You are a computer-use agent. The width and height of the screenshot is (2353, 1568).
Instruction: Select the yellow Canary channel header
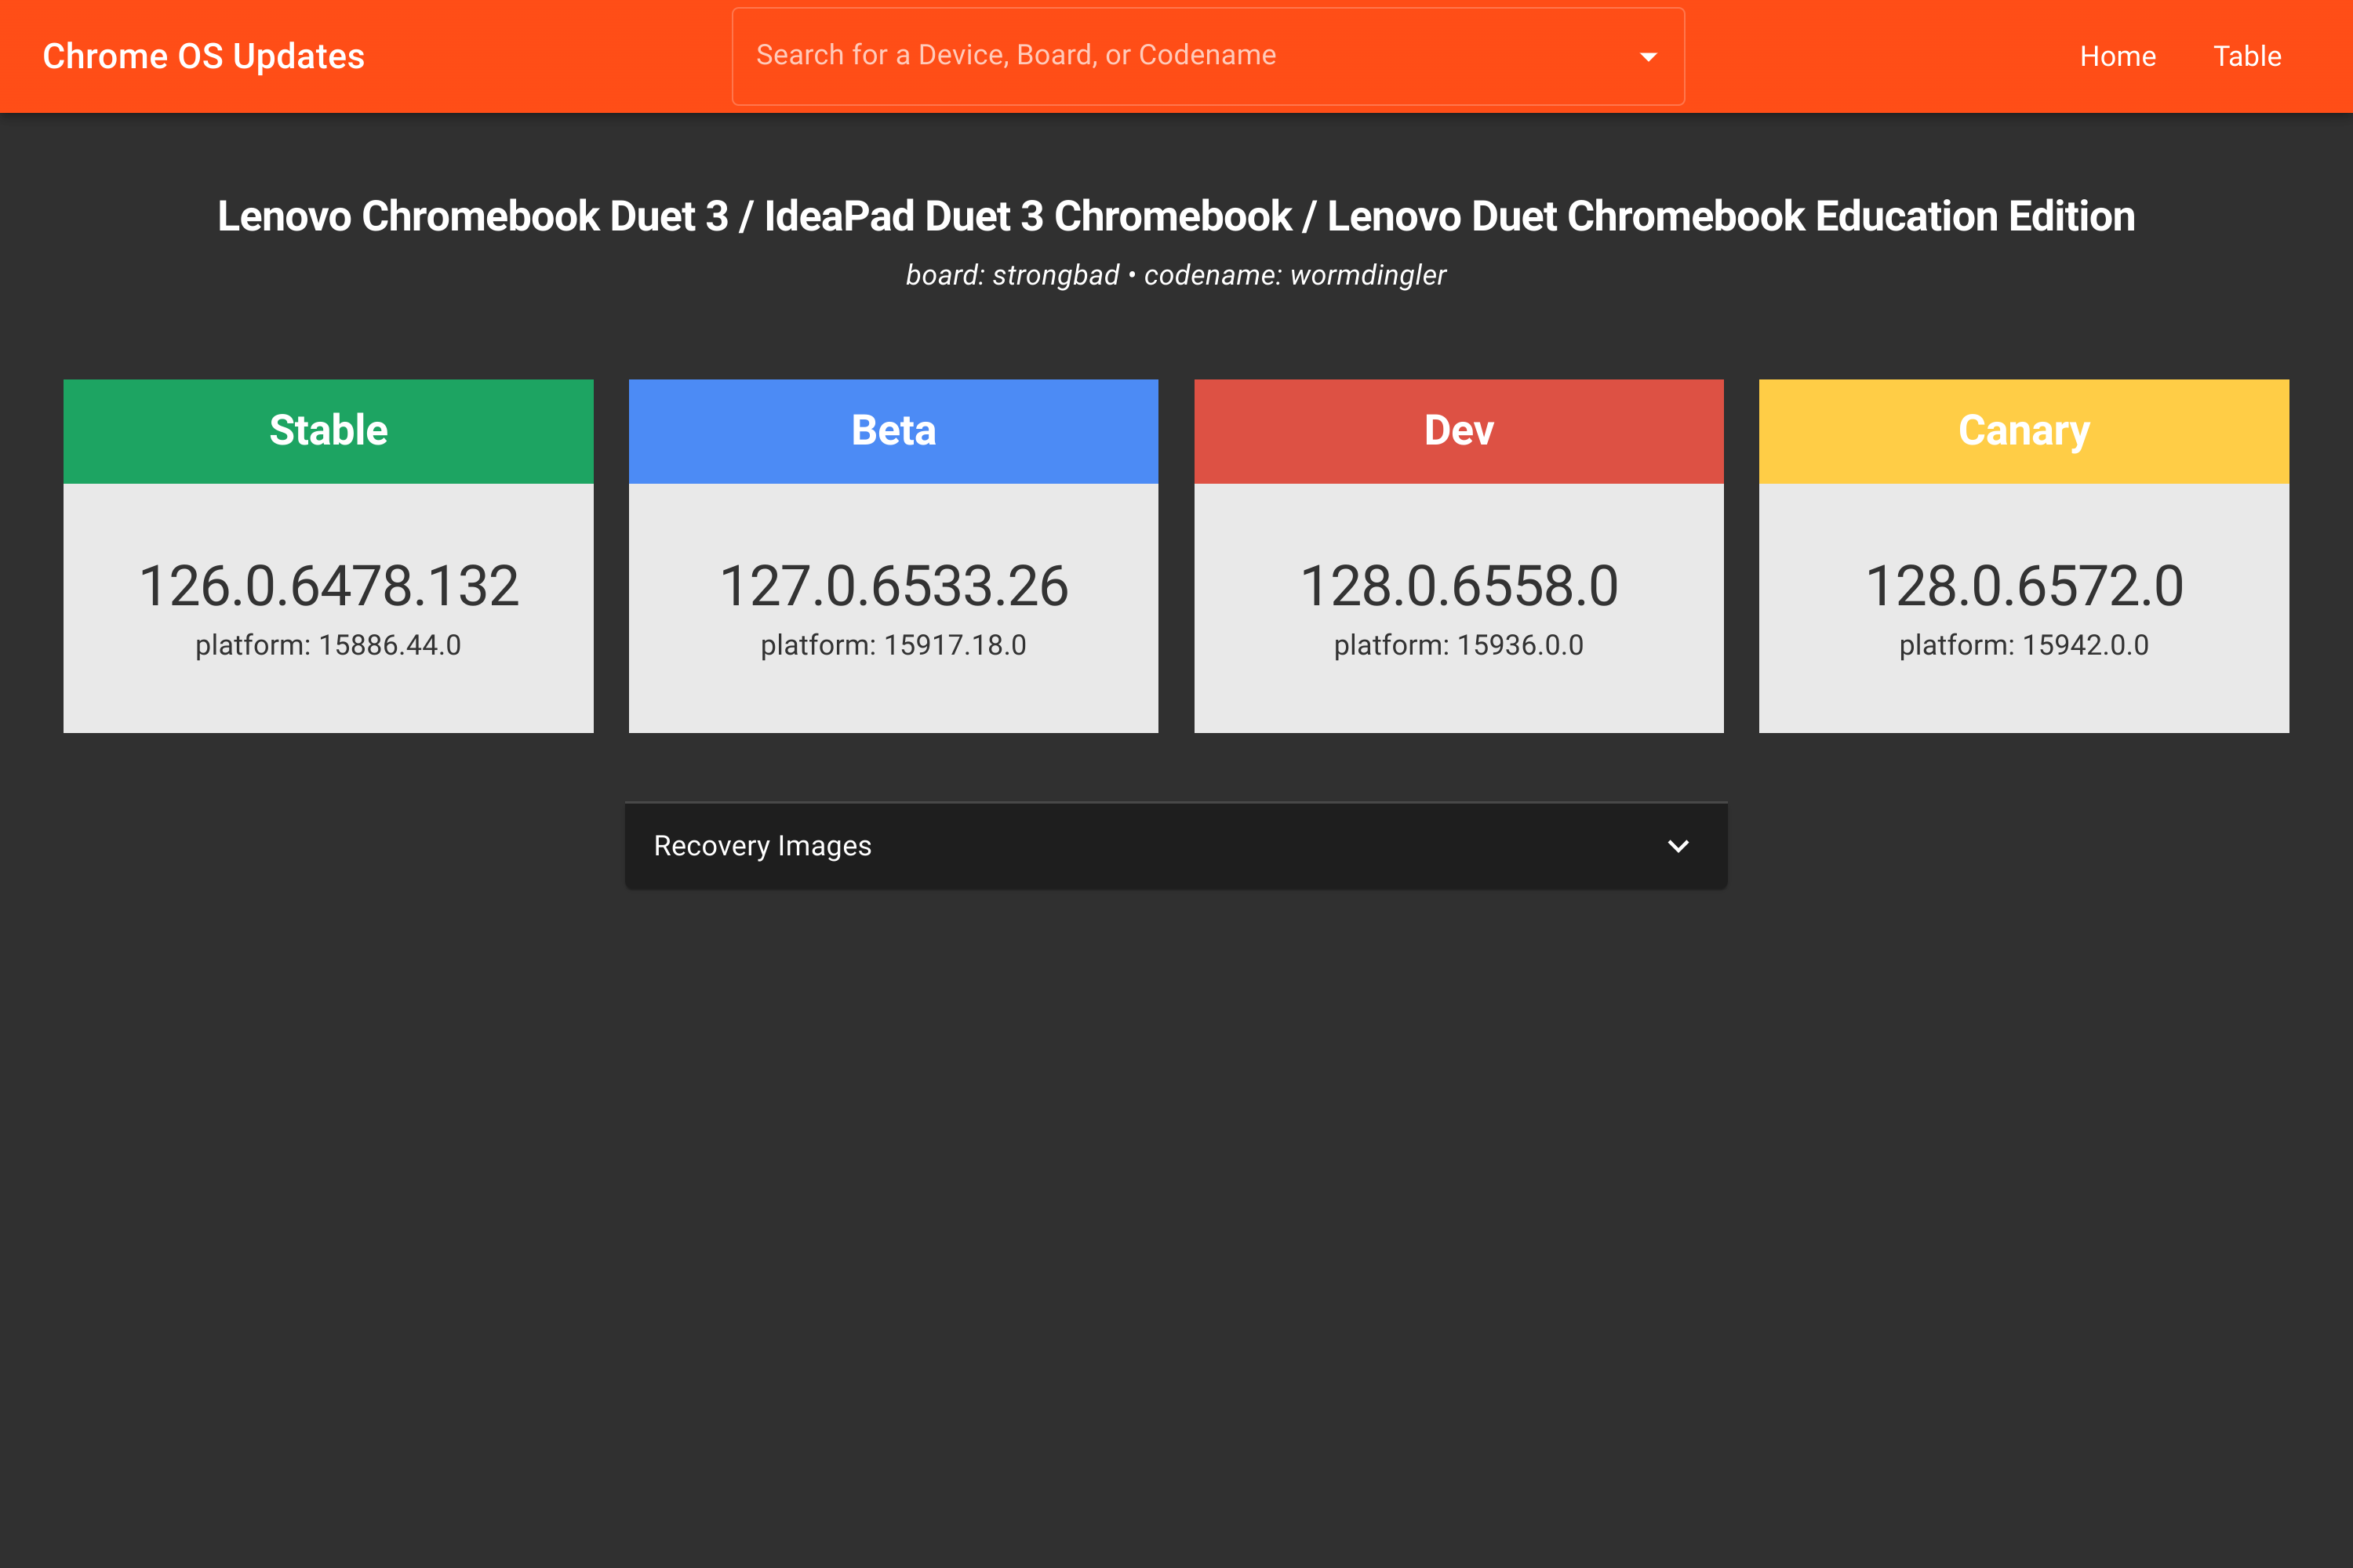tap(2023, 431)
